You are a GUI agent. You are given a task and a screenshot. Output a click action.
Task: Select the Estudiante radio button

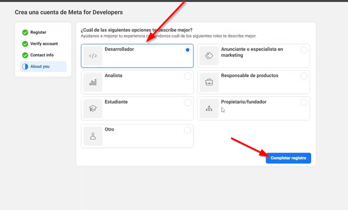click(188, 103)
